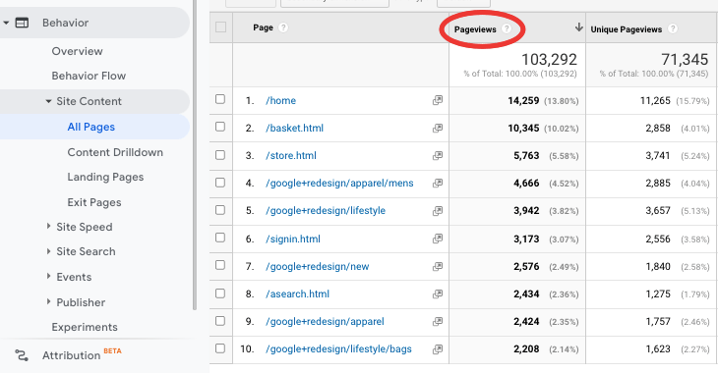Check the /home row checkbox
The height and width of the screenshot is (373, 718).
pyautogui.click(x=220, y=99)
